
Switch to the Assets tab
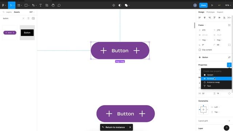point(17,12)
